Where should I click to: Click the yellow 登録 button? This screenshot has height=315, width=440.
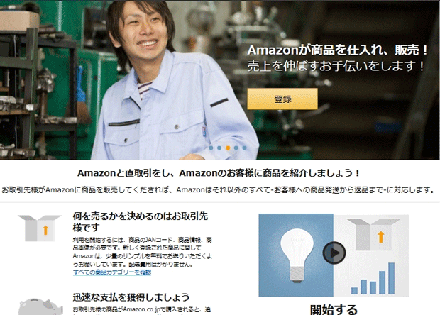pyautogui.click(x=282, y=99)
